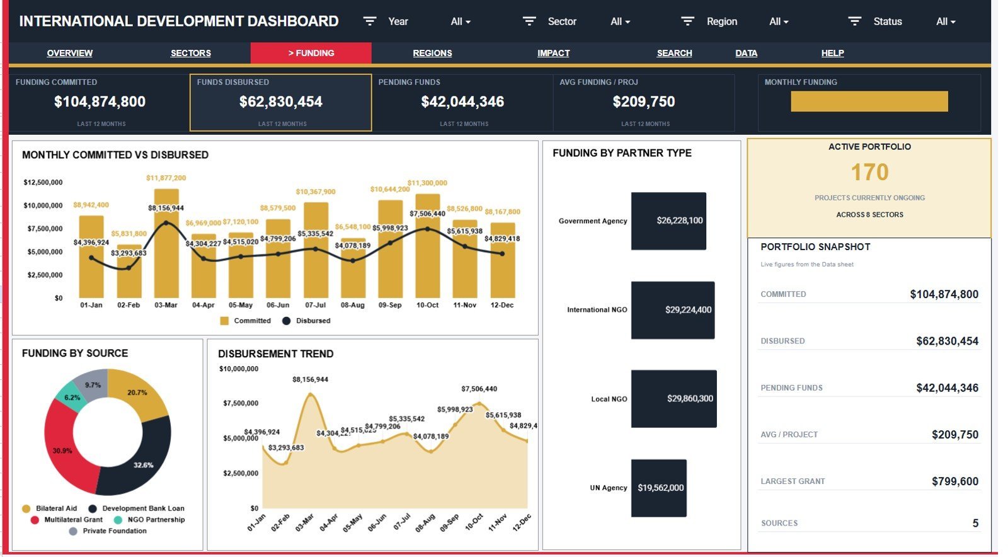Select the Funding Committed KPI card
This screenshot has width=1008, height=557.
pos(100,103)
